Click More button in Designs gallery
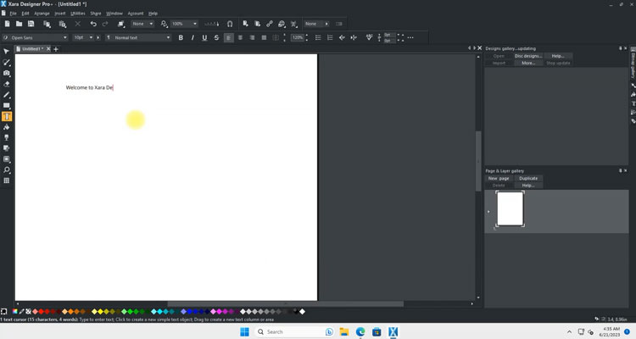Image resolution: width=636 pixels, height=339 pixels. (527, 63)
